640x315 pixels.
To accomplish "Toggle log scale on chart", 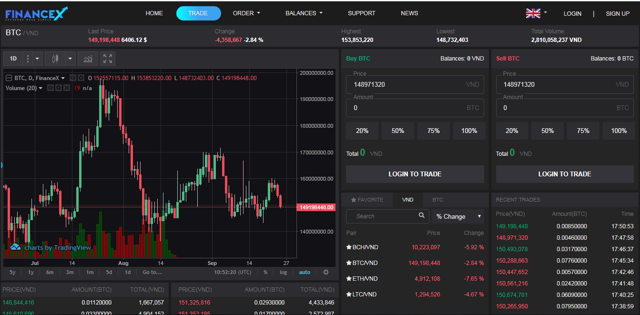I will pos(284,272).
